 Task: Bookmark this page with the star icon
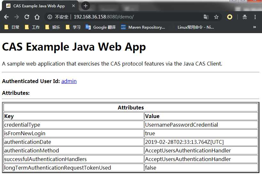click(x=216, y=17)
